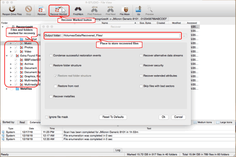Select the Archive folder icon in tree

22,64
